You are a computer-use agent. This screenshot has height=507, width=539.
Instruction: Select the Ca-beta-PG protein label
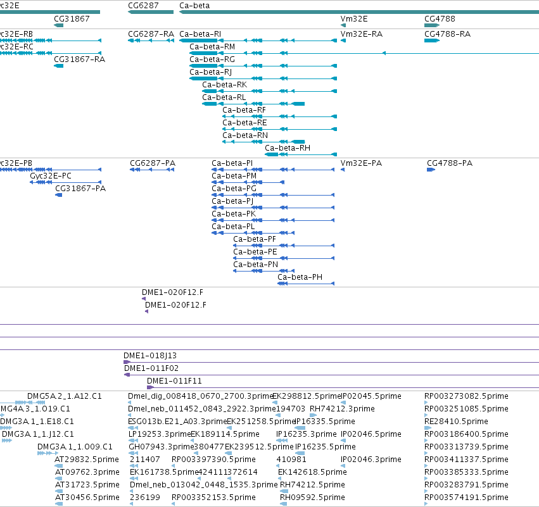234,189
